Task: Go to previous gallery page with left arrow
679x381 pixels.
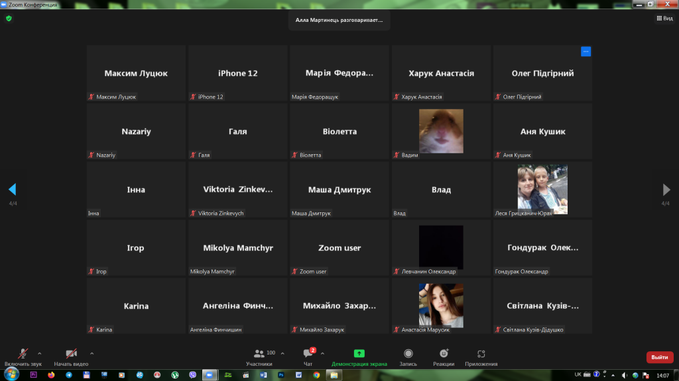Action: 13,189
